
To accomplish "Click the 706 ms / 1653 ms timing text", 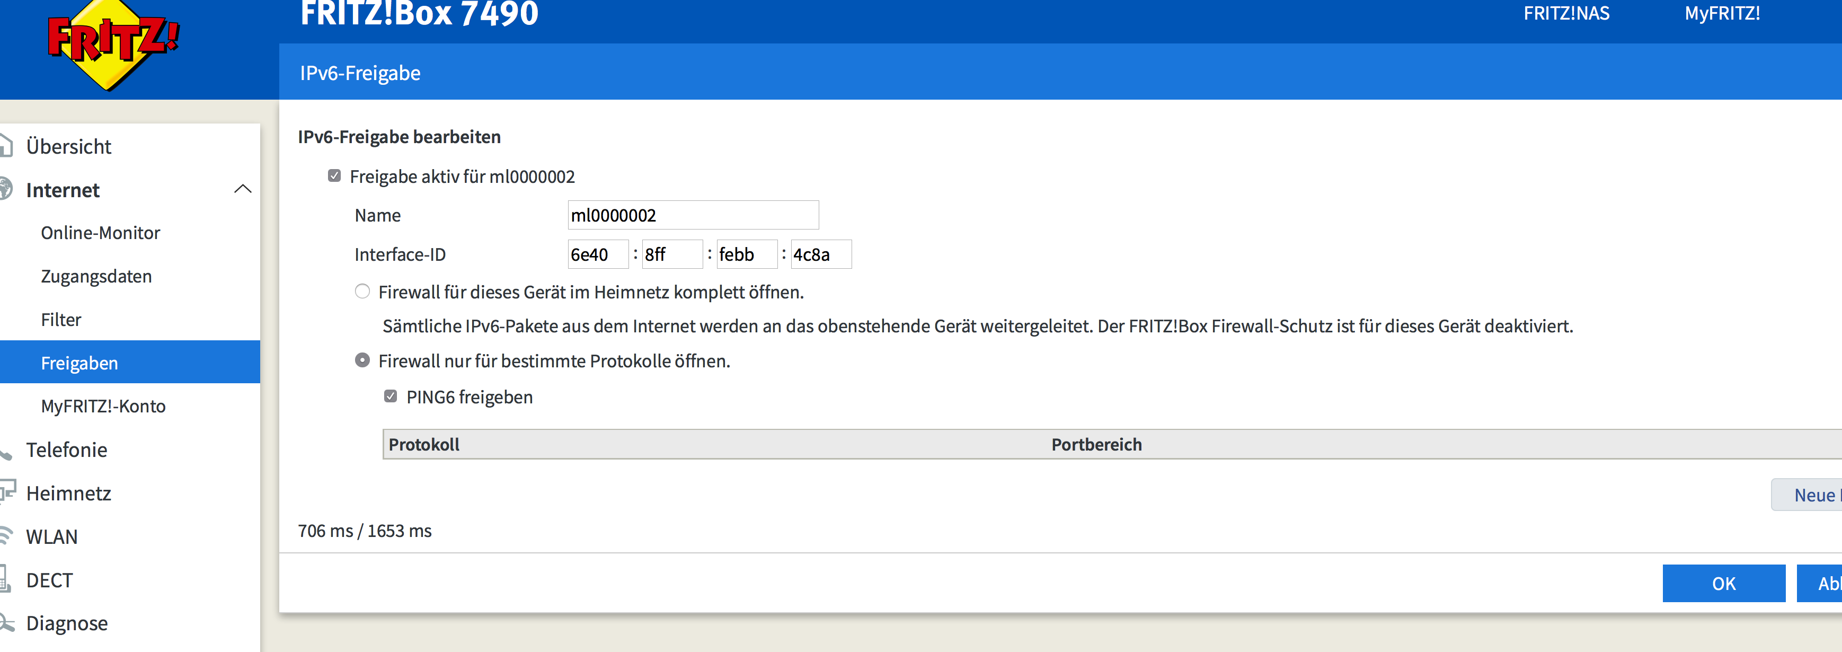I will (x=365, y=531).
